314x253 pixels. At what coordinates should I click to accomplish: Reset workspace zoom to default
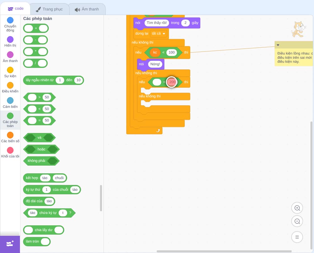(297, 237)
